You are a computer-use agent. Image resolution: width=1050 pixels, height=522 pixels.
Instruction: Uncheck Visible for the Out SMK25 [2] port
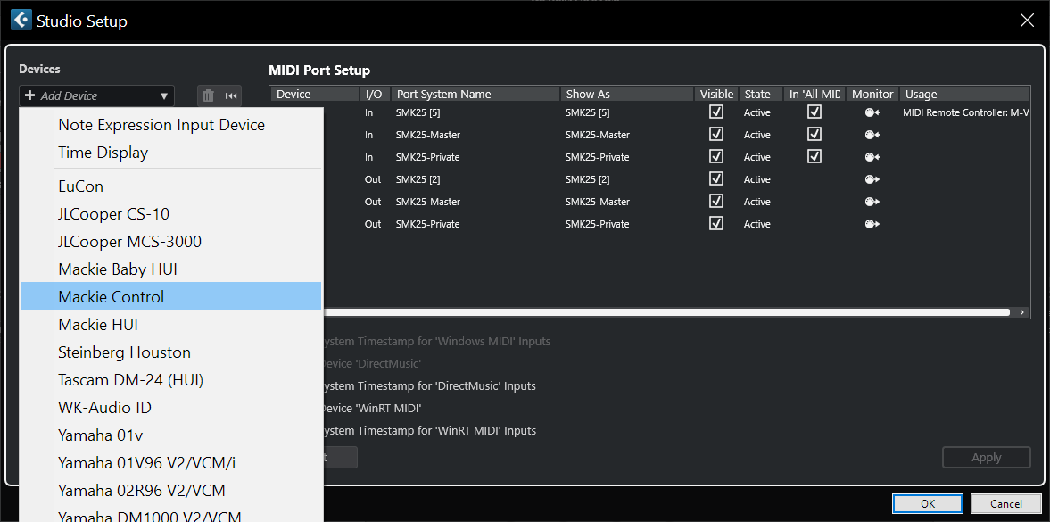(716, 179)
